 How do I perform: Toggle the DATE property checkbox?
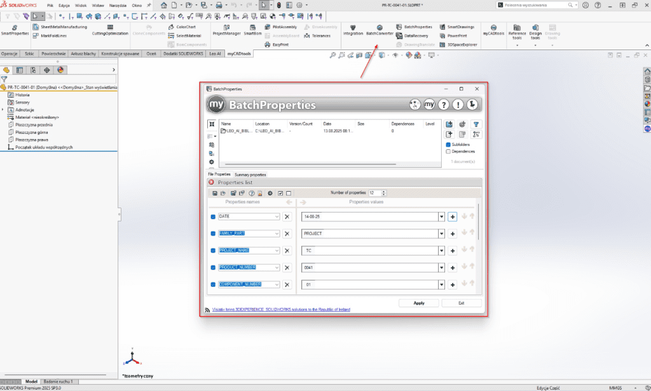pyautogui.click(x=213, y=216)
